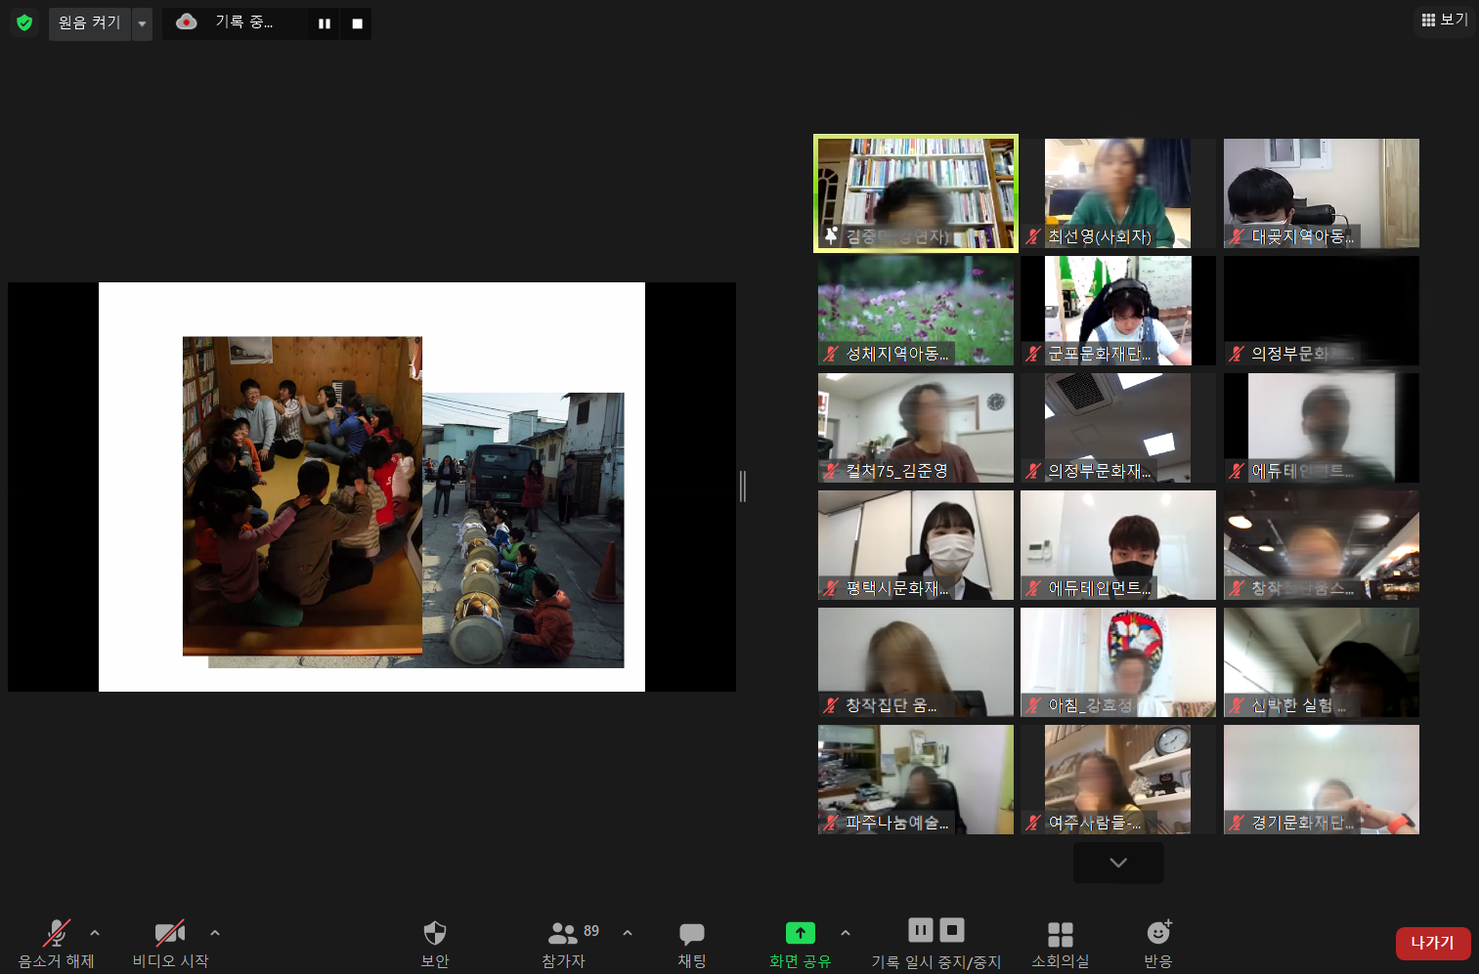Click the red 나가기 leave button
1479x974 pixels.
1432,943
